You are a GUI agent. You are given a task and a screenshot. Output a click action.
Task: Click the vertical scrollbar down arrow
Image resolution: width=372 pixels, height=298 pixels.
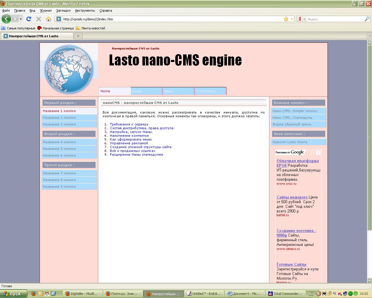click(369, 281)
